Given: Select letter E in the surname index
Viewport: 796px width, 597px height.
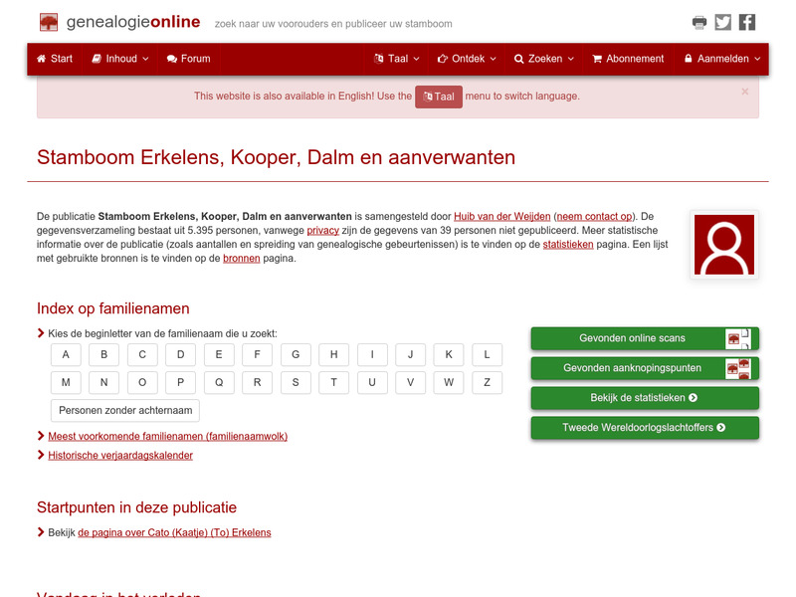Looking at the screenshot, I should [x=218, y=354].
